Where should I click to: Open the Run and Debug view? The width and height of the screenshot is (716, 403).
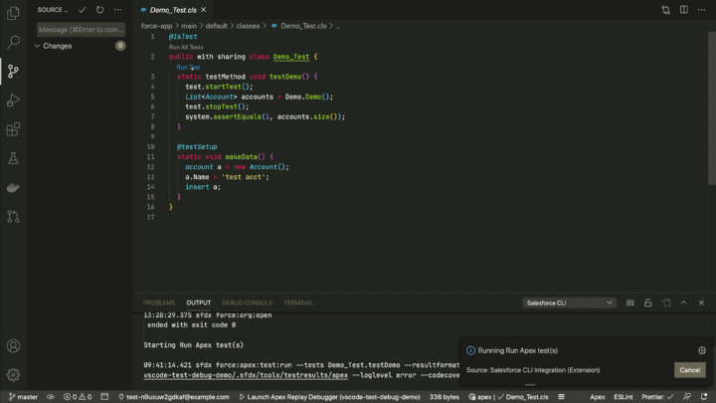coord(13,101)
